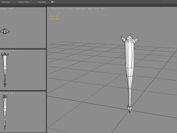This screenshot has width=177, height=133.
Task: Select the model in the middle-left viewport
Action: click(5, 70)
